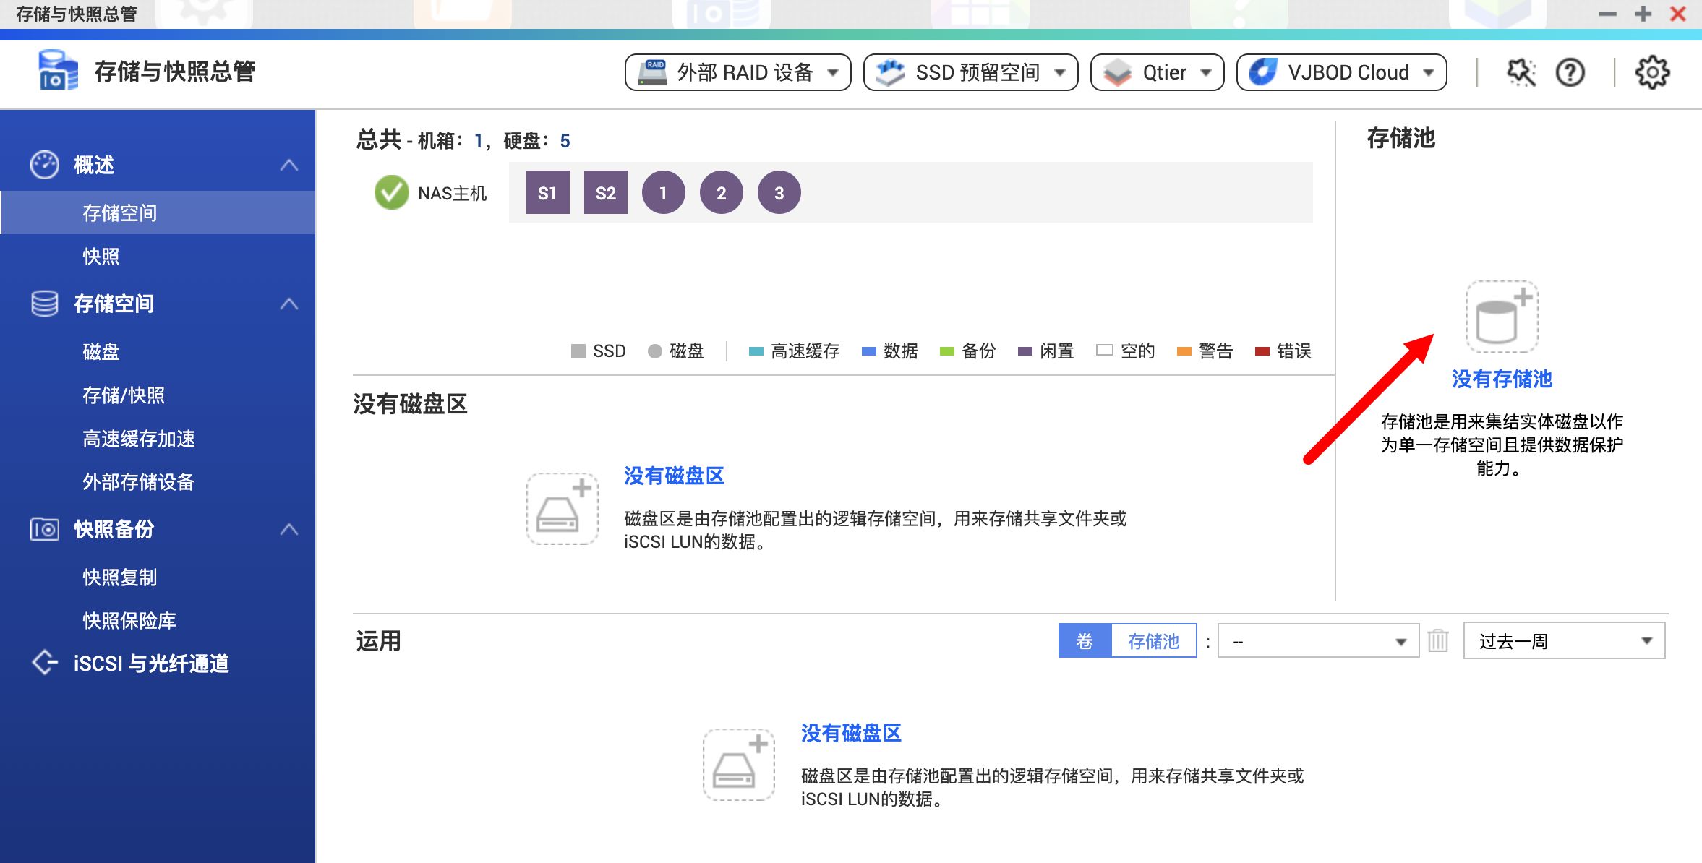Expand the 过去一周 time range dropdown

pyautogui.click(x=1563, y=640)
